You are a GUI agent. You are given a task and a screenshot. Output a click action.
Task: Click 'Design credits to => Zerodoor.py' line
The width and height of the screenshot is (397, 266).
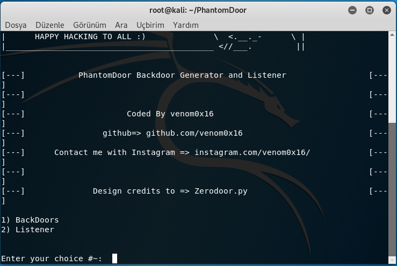(170, 191)
